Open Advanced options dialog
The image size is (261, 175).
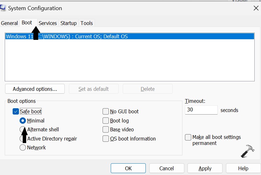tap(35, 89)
